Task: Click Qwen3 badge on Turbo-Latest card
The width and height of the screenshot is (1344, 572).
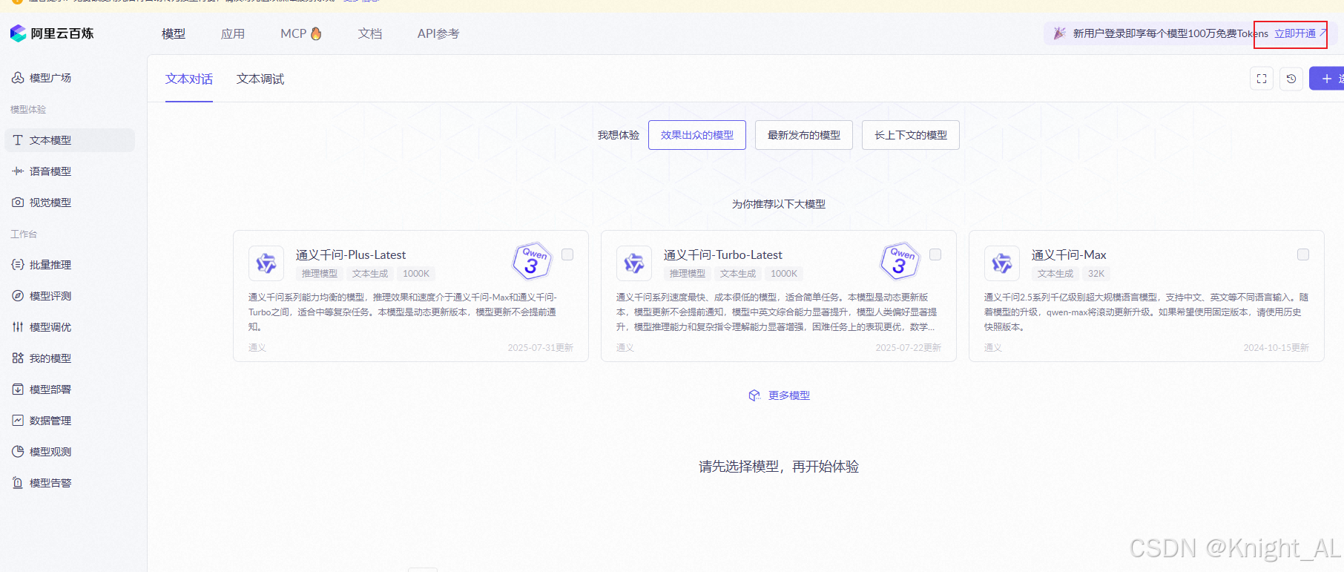Action: 900,261
